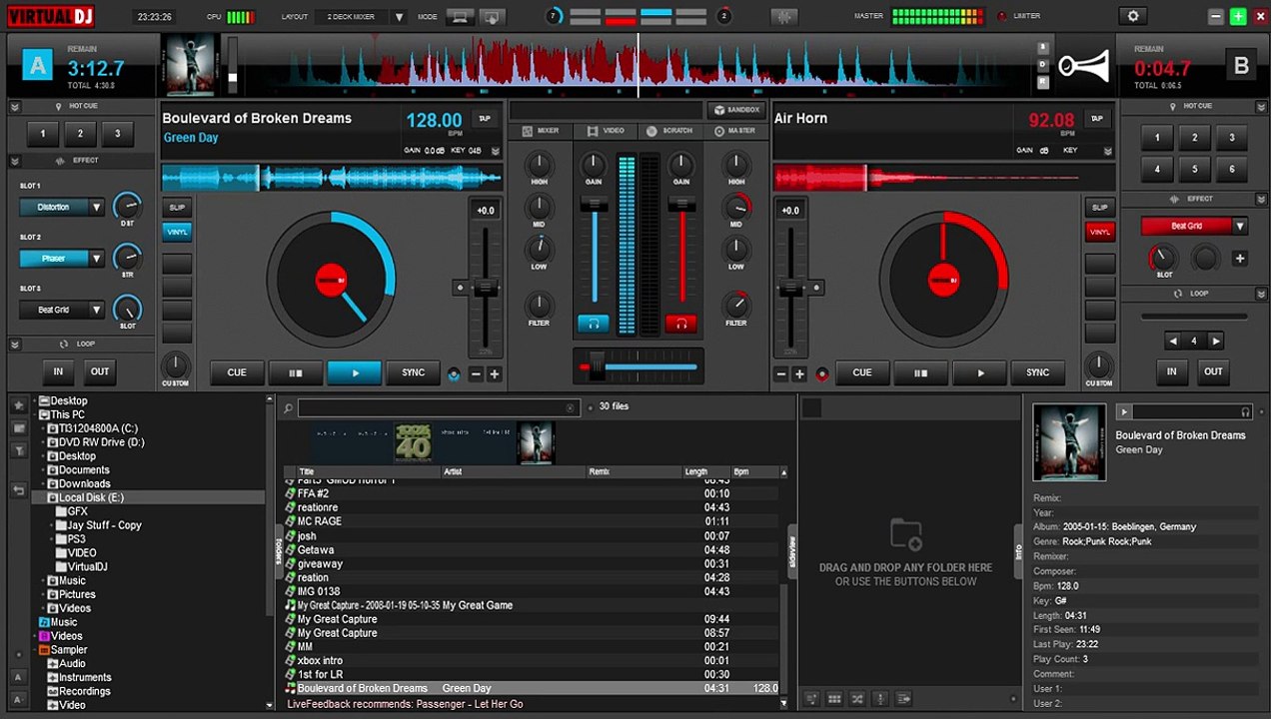Switch to the VIDEO mixer tab

(x=606, y=131)
